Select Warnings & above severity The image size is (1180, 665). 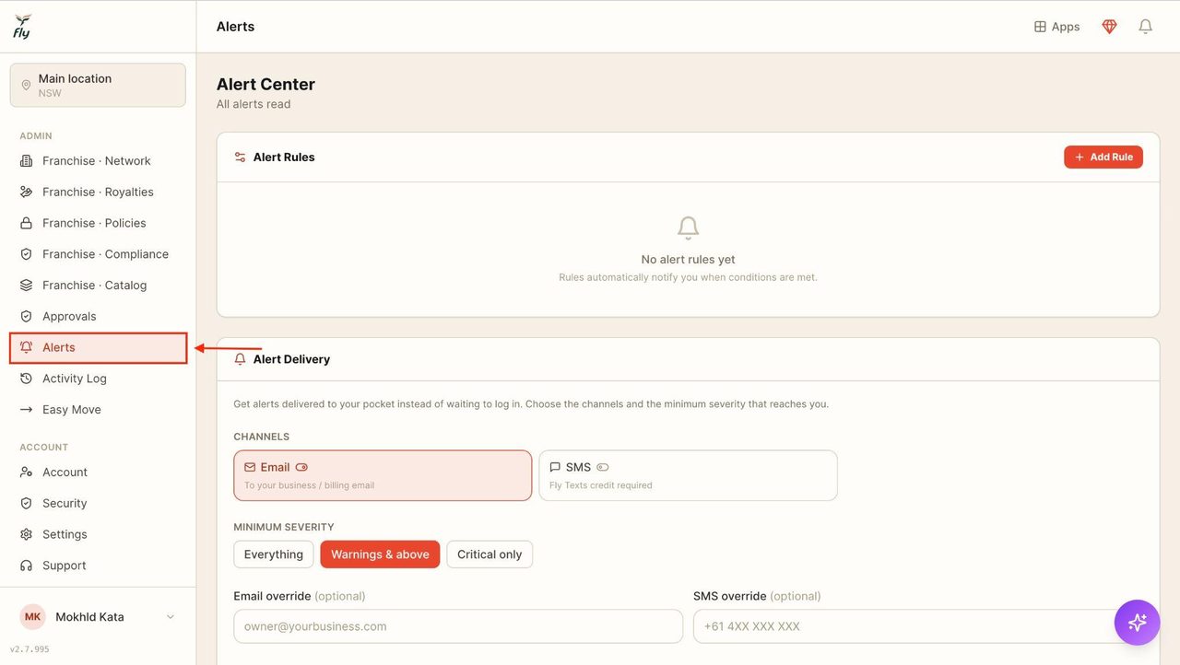click(380, 554)
